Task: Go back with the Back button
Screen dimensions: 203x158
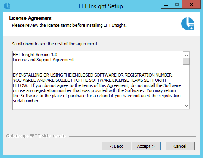Action: [116, 146]
